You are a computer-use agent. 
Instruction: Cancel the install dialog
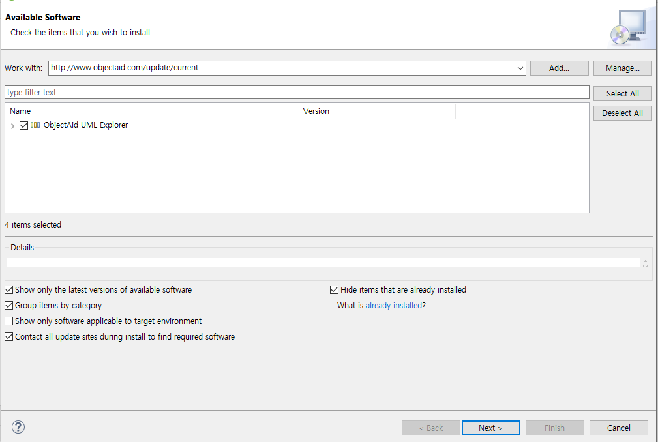click(619, 428)
